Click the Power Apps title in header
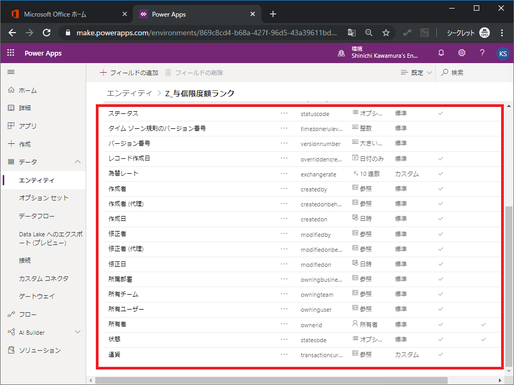 43,53
